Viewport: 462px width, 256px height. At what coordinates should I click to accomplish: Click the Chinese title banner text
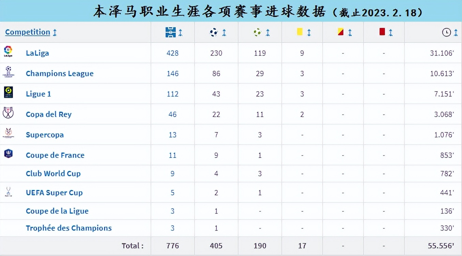point(258,12)
